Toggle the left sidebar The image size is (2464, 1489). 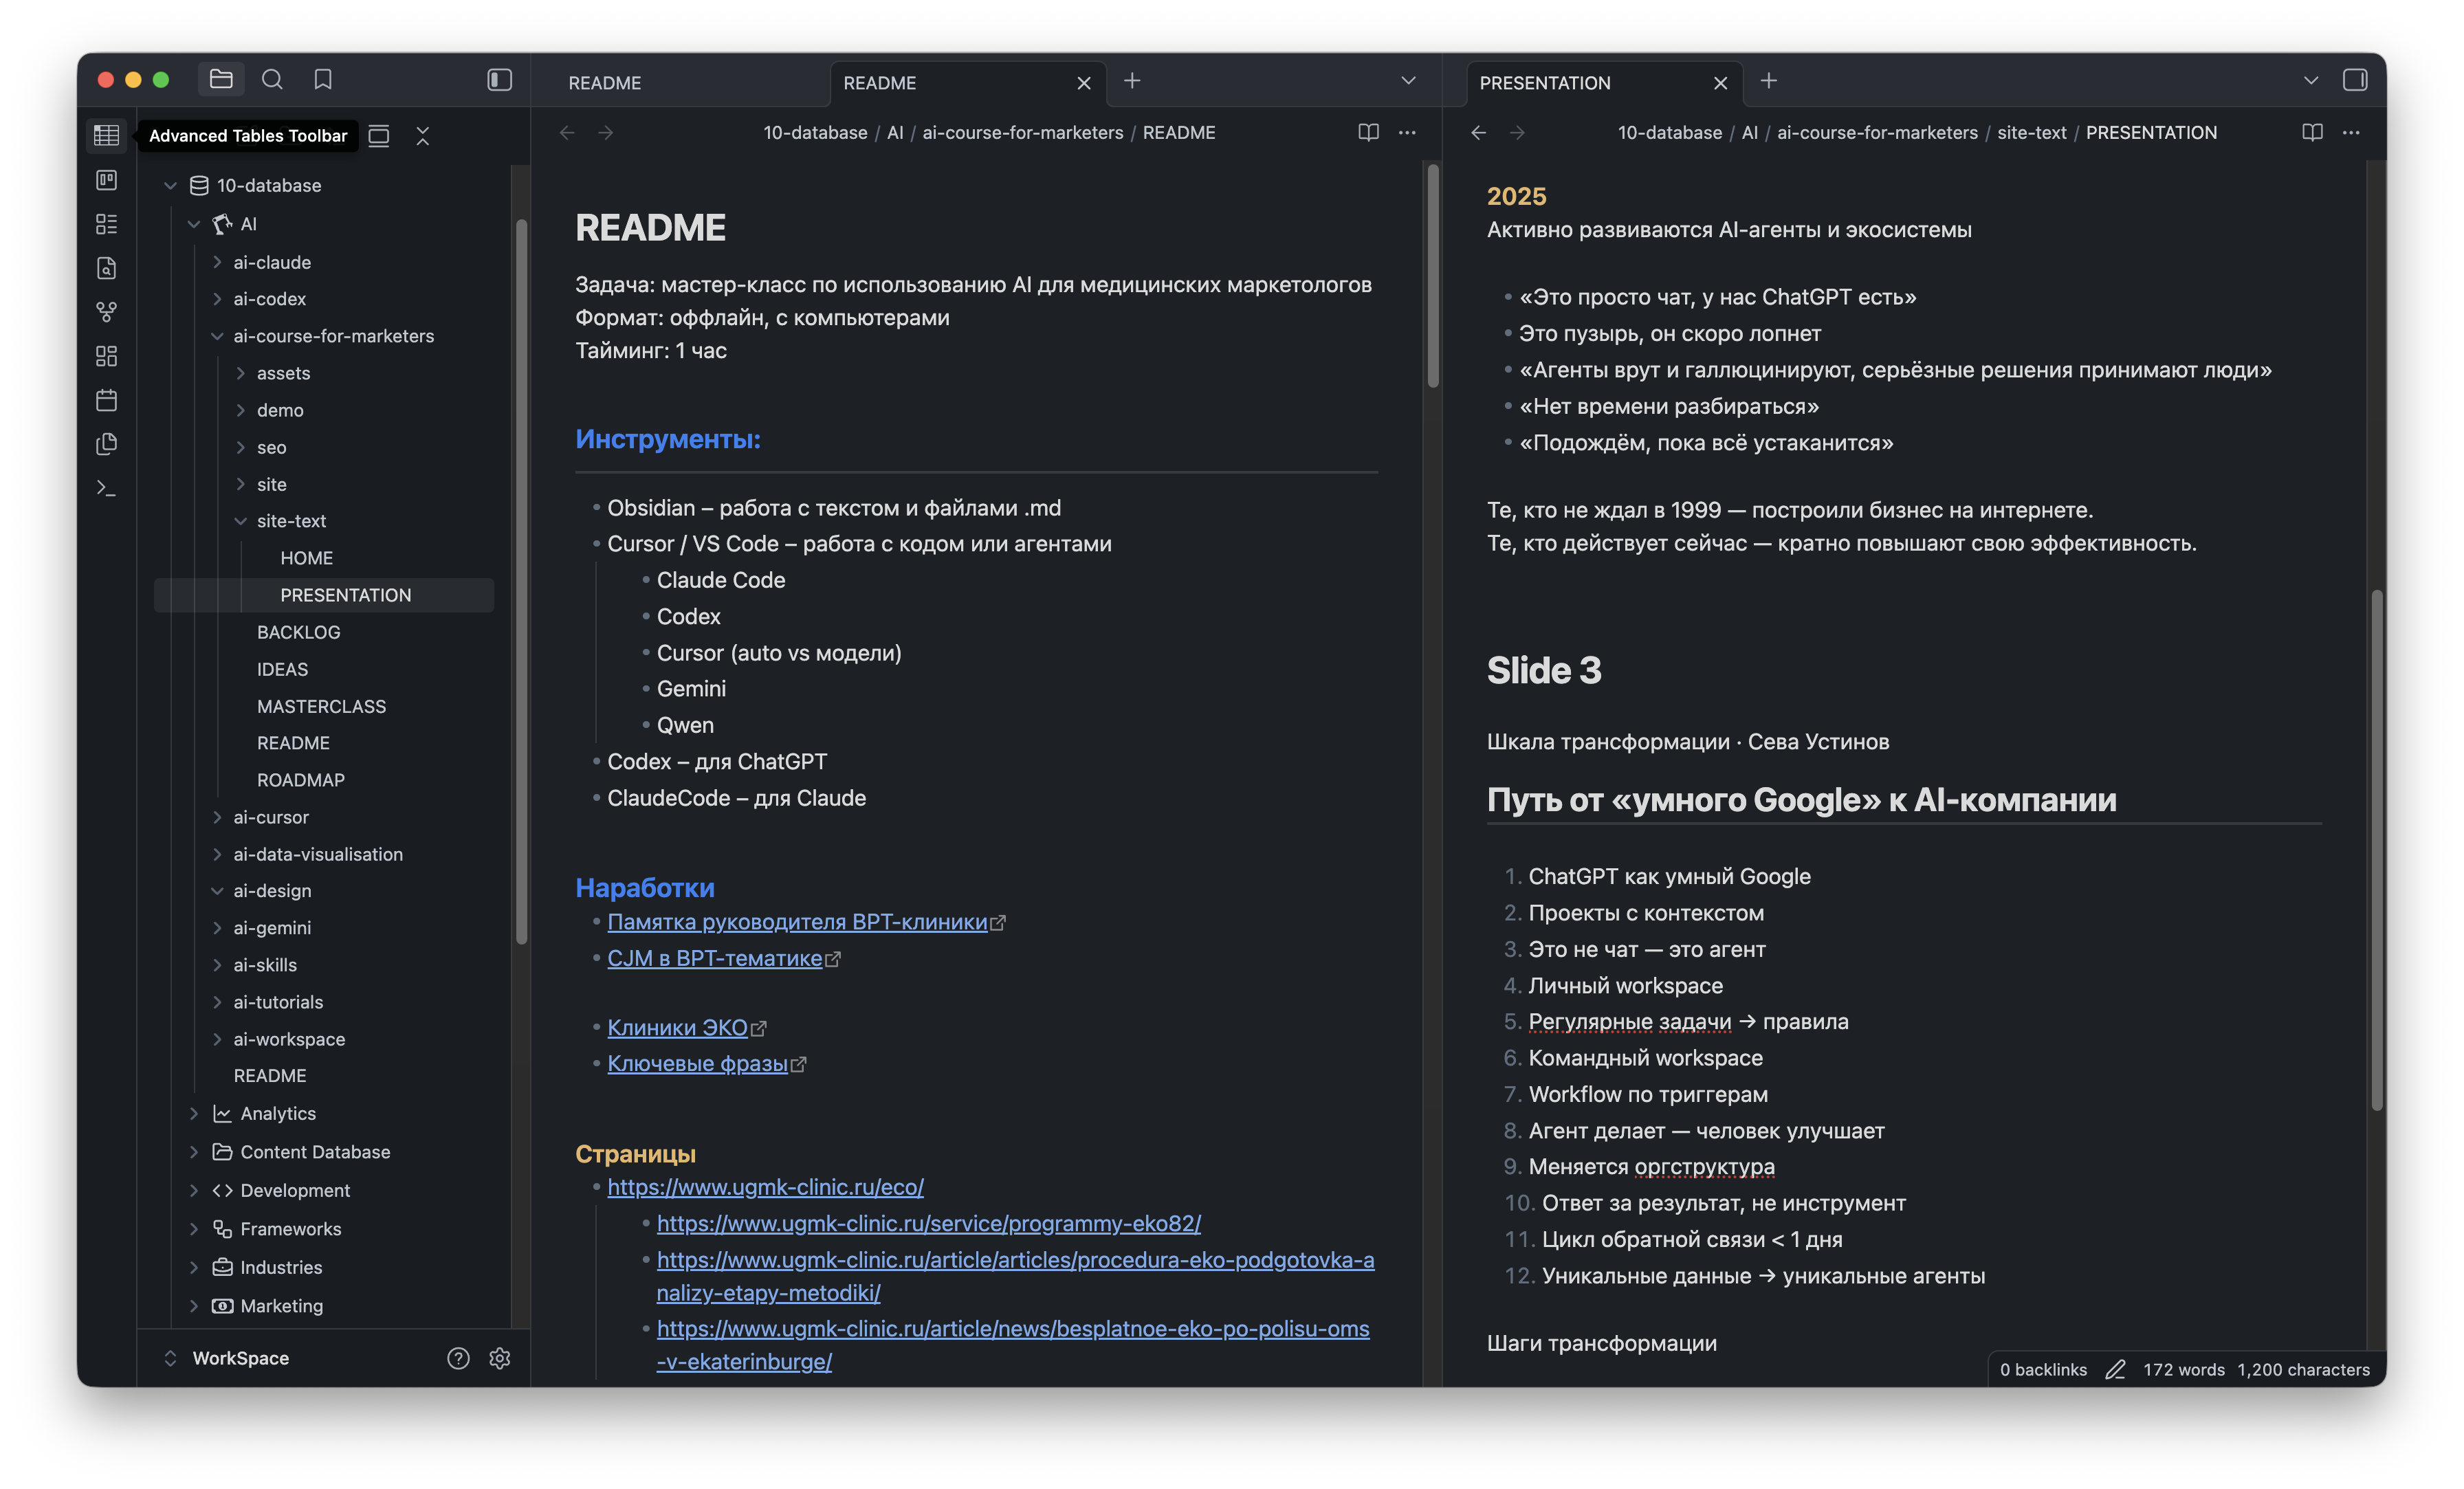tap(500, 79)
